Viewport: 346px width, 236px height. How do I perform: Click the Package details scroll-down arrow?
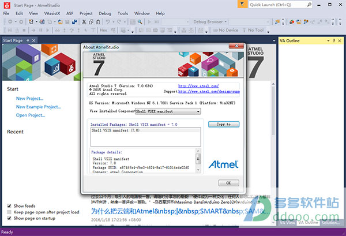(198, 170)
